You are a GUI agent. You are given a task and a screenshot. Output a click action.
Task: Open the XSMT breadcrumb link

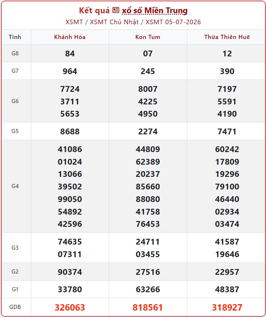[74, 22]
